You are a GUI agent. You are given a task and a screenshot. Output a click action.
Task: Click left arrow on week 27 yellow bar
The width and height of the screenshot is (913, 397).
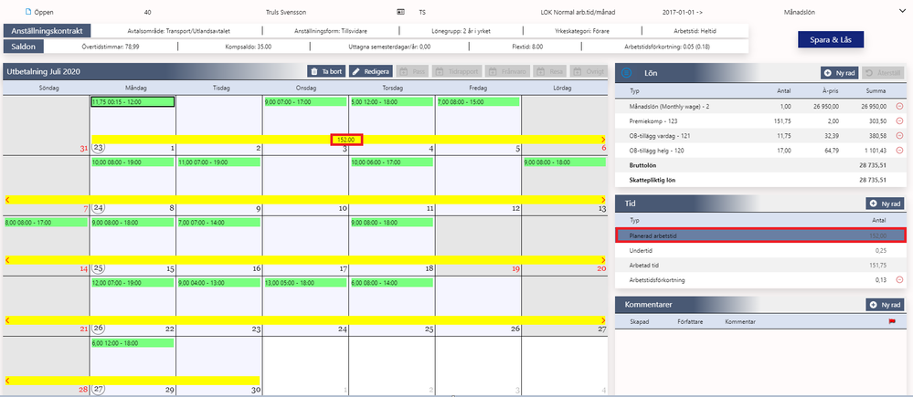click(x=7, y=381)
